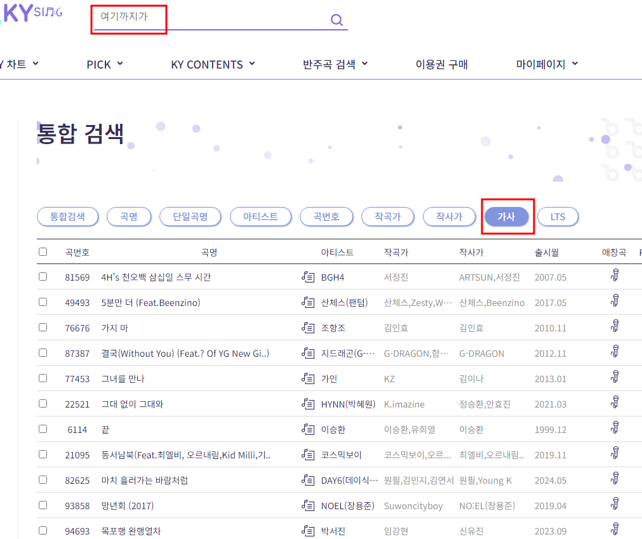Open lyrics icon on the 동서남북 row
The width and height of the screenshot is (642, 539).
pyautogui.click(x=308, y=455)
